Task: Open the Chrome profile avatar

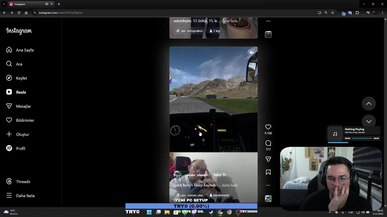Action: 375,13
